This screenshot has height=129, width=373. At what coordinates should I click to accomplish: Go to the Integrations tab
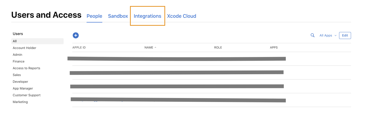(147, 16)
